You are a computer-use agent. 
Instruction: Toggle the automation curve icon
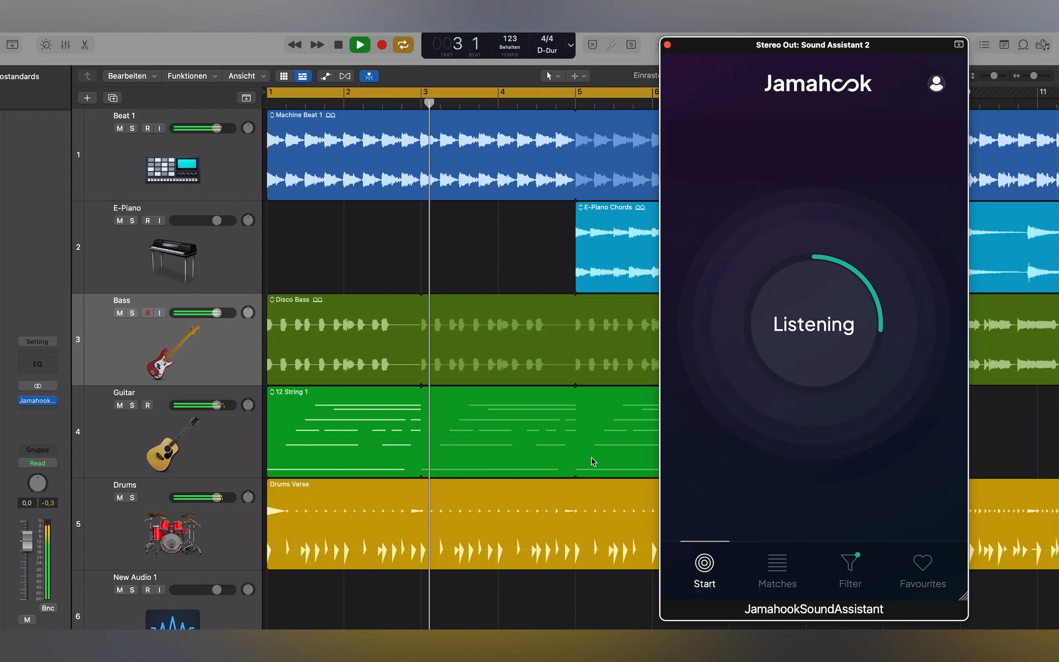point(326,76)
